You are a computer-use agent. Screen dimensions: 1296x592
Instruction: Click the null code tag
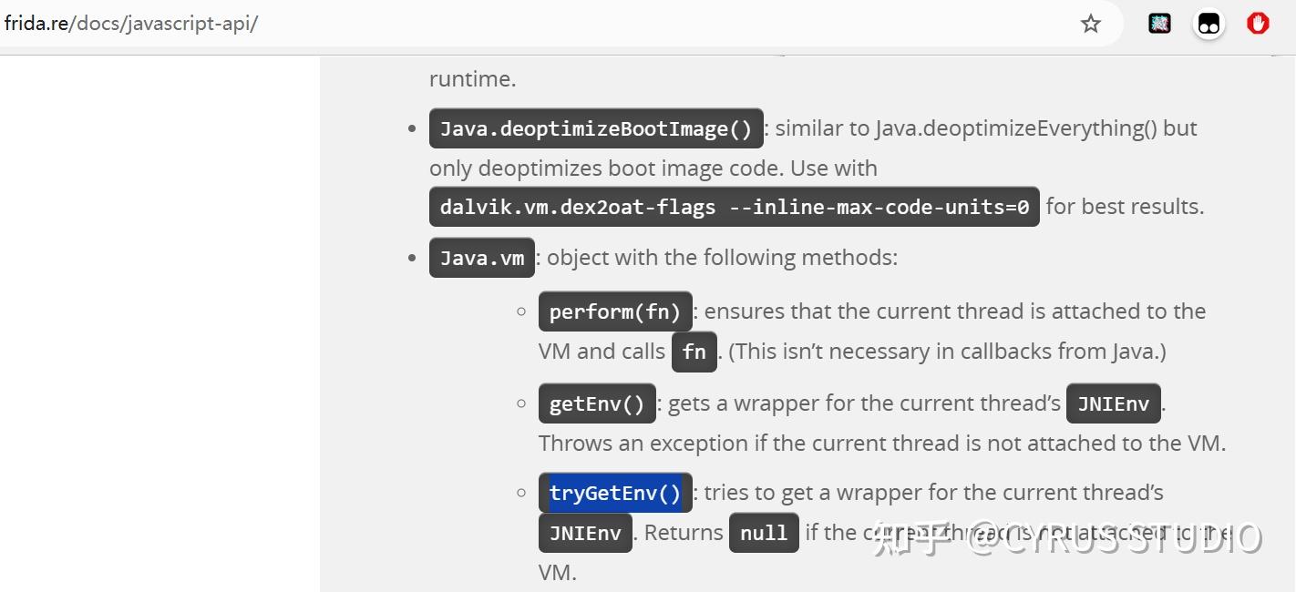[x=763, y=533]
